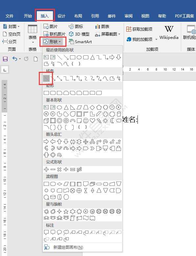
Task: Insert a 空白页 blank page
Action: tap(12, 34)
